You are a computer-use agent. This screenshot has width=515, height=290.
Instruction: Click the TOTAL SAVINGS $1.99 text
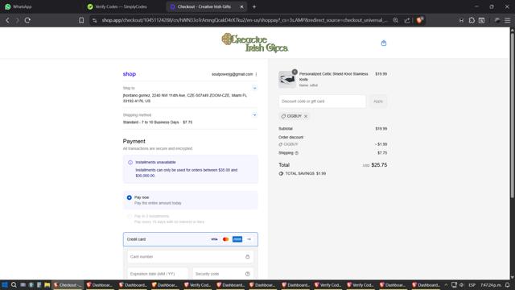[x=306, y=174]
